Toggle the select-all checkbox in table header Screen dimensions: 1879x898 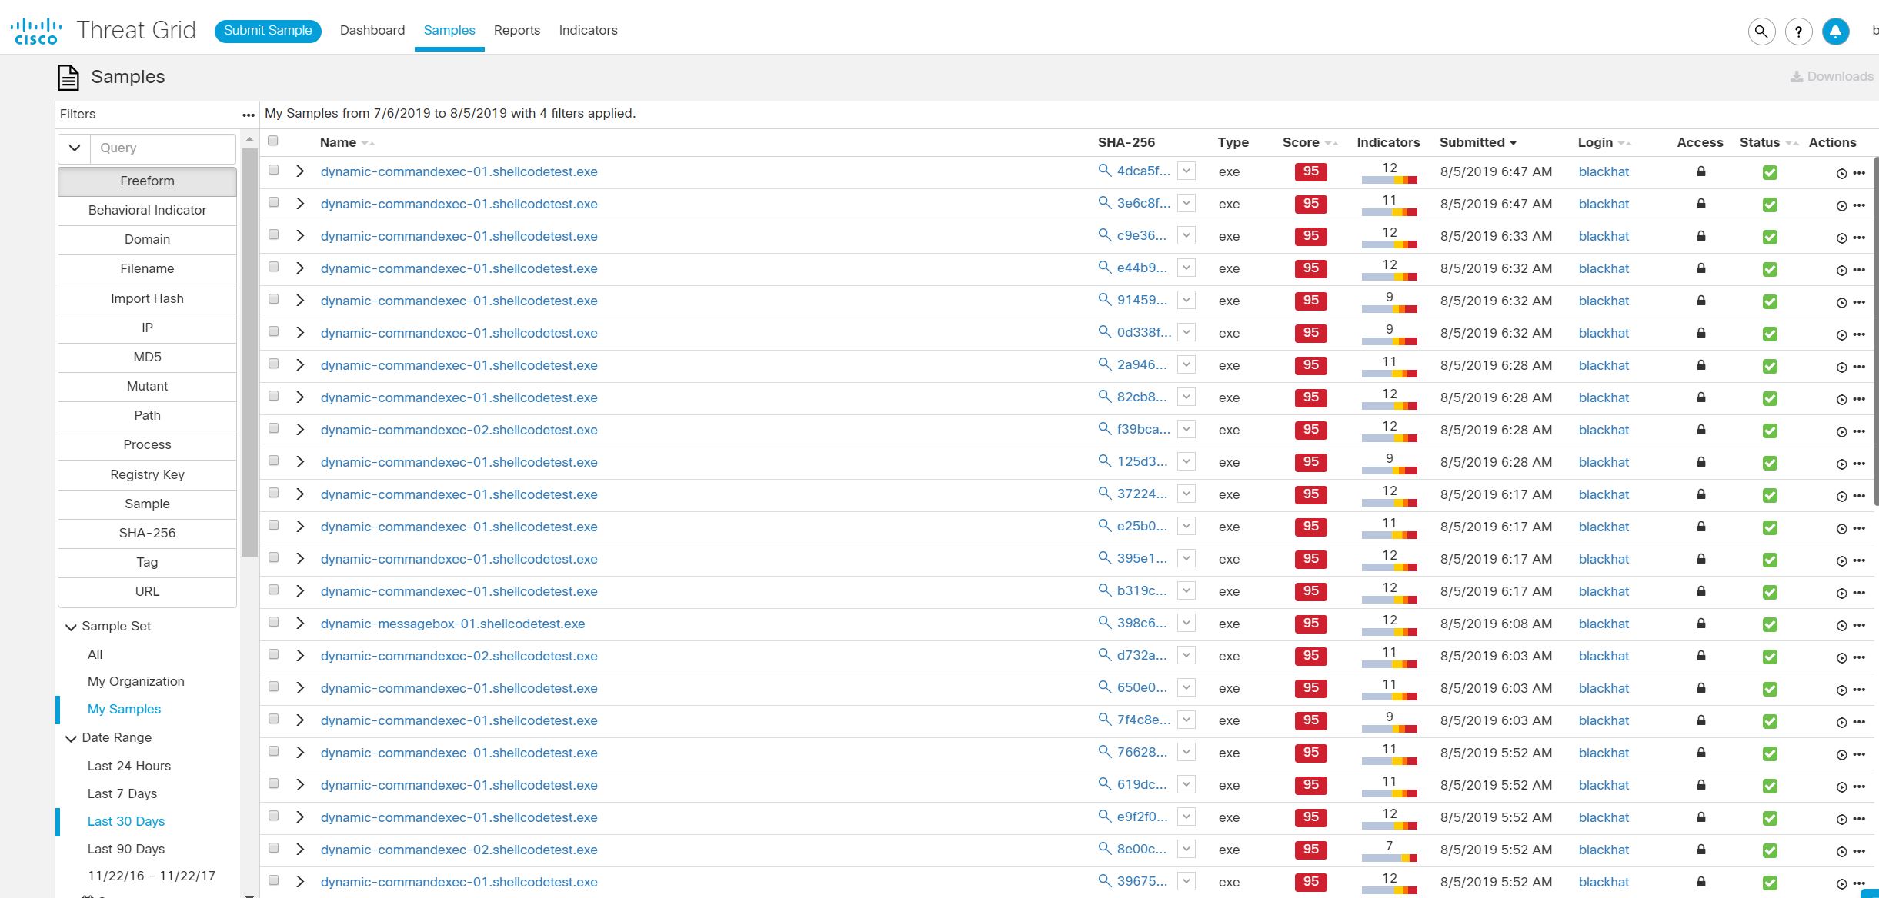pyautogui.click(x=272, y=141)
